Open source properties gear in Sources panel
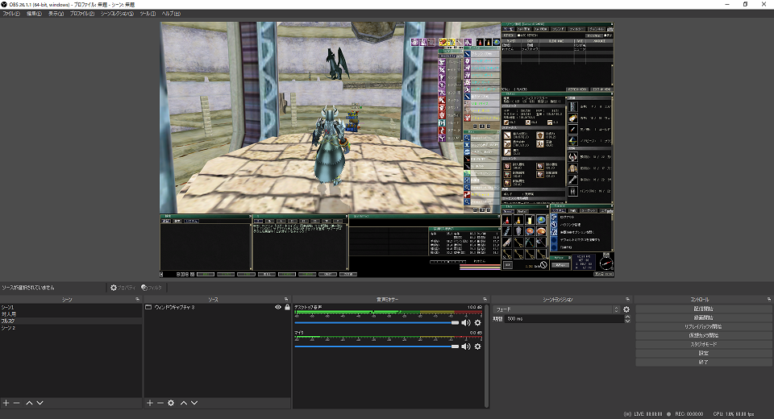 click(x=171, y=403)
